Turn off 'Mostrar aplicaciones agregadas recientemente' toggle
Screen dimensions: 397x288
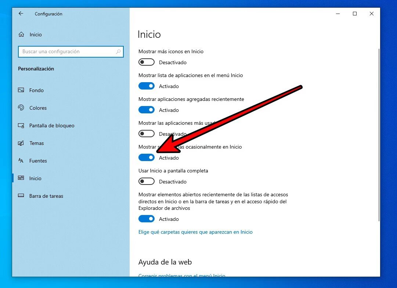click(x=147, y=110)
